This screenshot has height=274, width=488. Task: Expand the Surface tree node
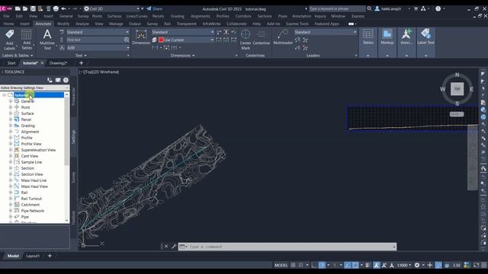[11, 113]
